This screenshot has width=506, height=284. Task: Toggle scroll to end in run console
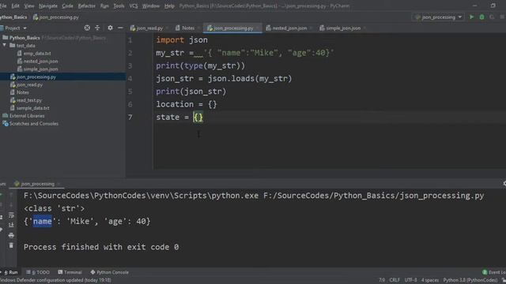pos(11,225)
